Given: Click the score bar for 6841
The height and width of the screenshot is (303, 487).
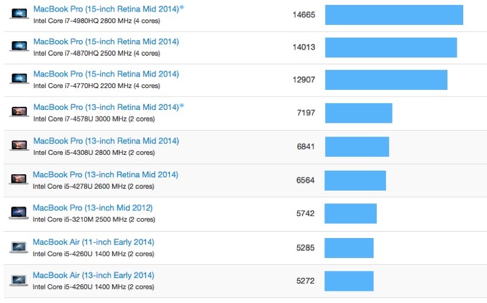Looking at the screenshot, I should (357, 146).
